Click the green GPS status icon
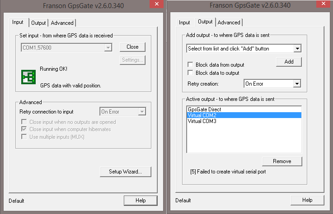This screenshot has height=214, width=333. coord(28,77)
